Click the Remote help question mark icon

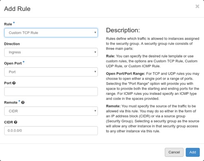point(23,103)
